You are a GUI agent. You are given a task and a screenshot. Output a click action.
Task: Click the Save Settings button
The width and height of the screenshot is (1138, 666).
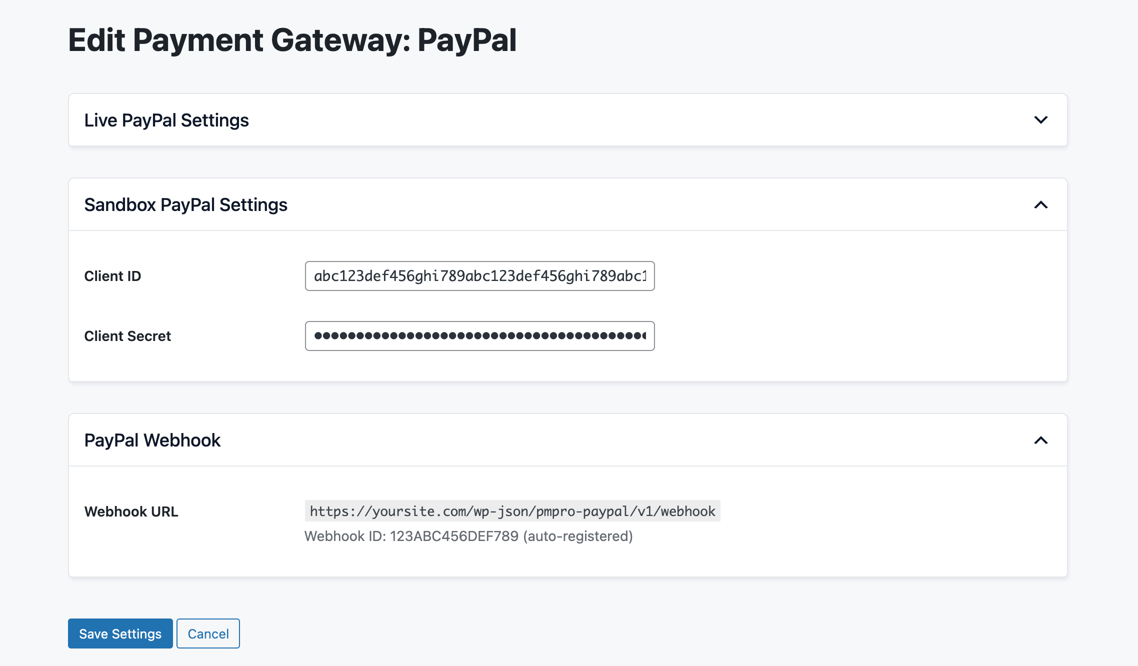tap(120, 633)
